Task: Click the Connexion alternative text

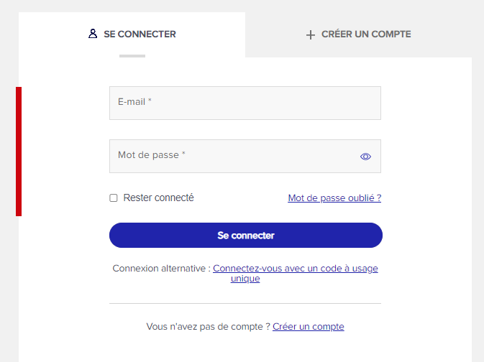Action: pos(161,269)
